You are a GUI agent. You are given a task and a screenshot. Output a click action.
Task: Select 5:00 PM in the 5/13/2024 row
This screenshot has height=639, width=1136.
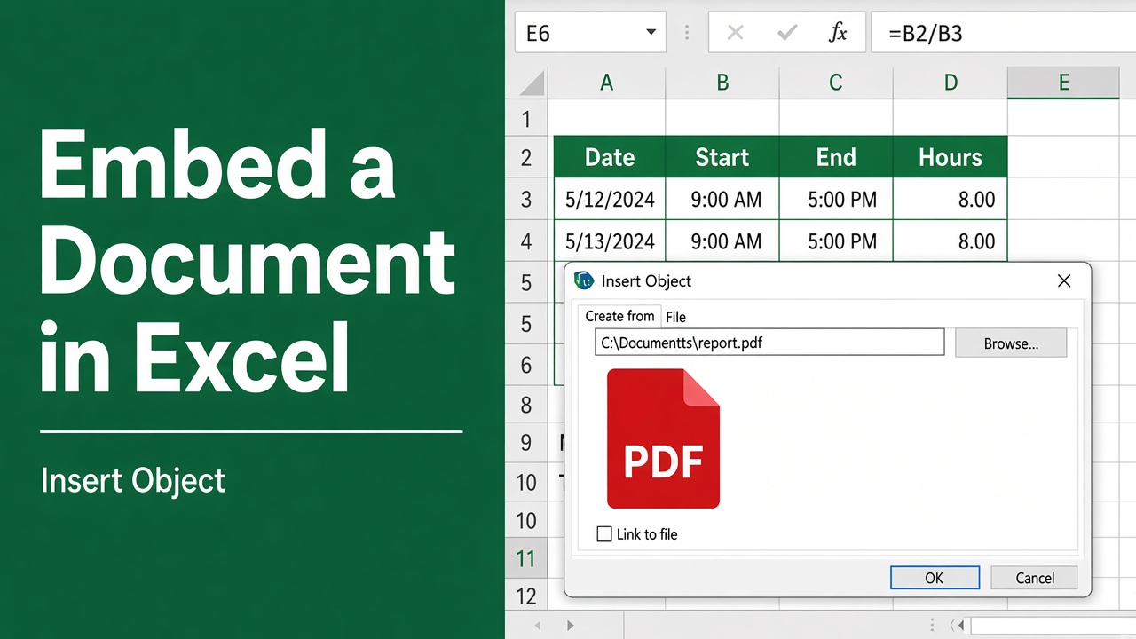[836, 241]
